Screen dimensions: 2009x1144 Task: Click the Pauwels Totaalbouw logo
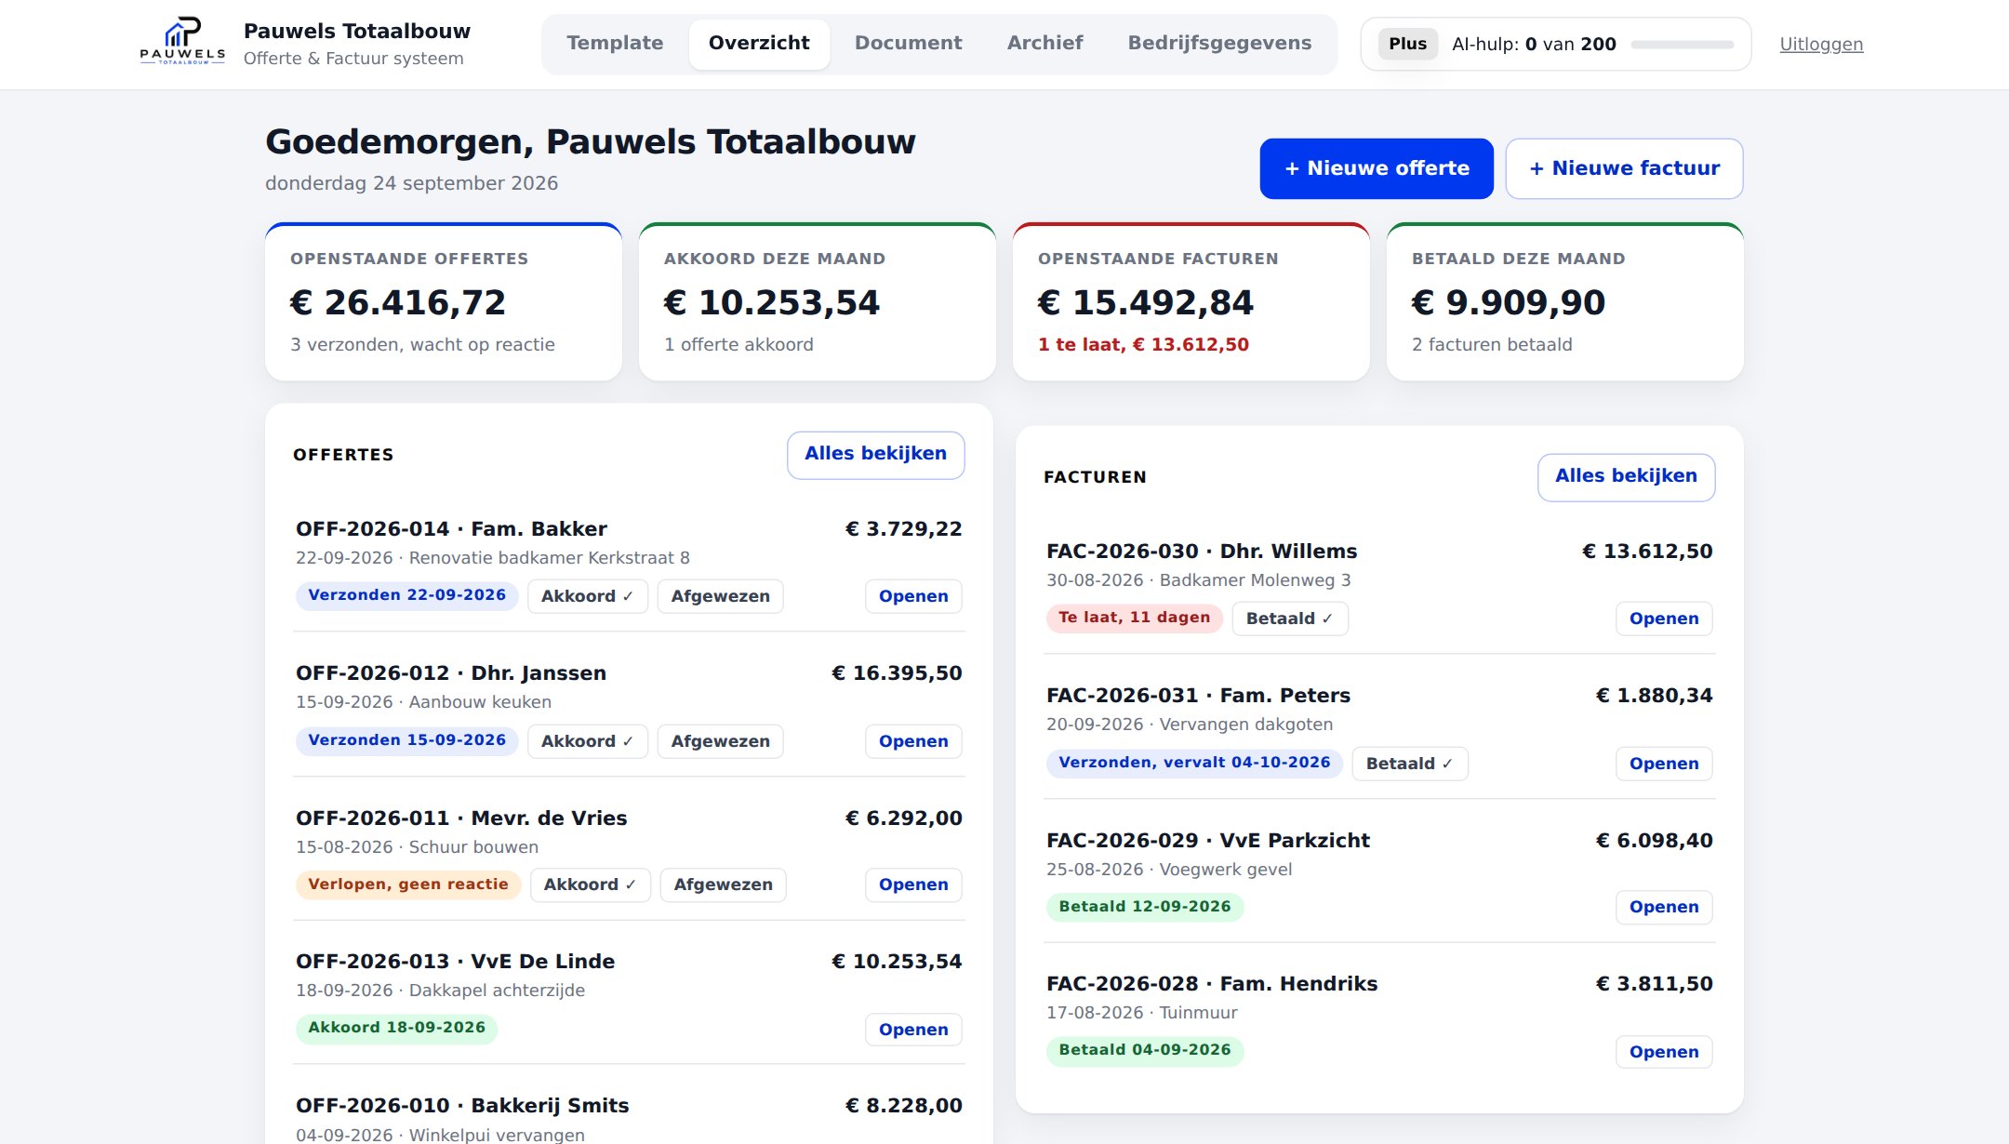[182, 43]
